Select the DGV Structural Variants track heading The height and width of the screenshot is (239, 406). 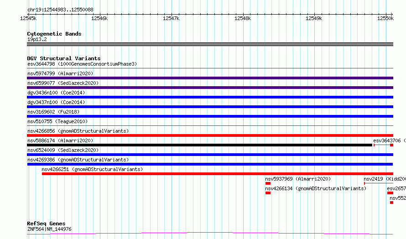[x=64, y=58]
